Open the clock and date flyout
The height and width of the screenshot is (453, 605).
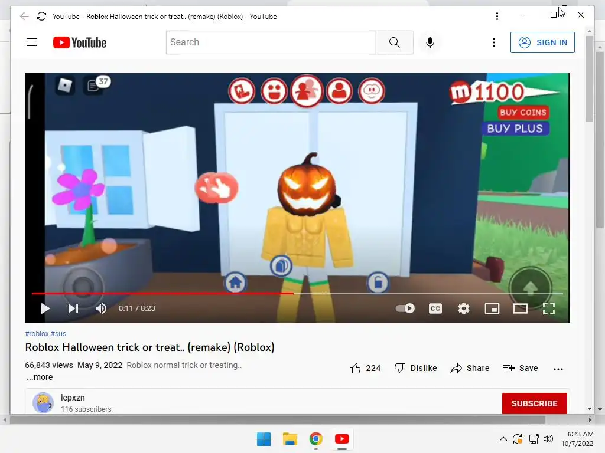click(578, 439)
